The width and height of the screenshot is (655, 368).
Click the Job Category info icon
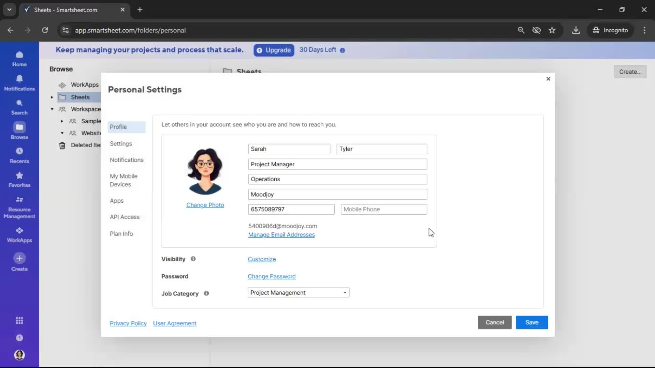(206, 293)
